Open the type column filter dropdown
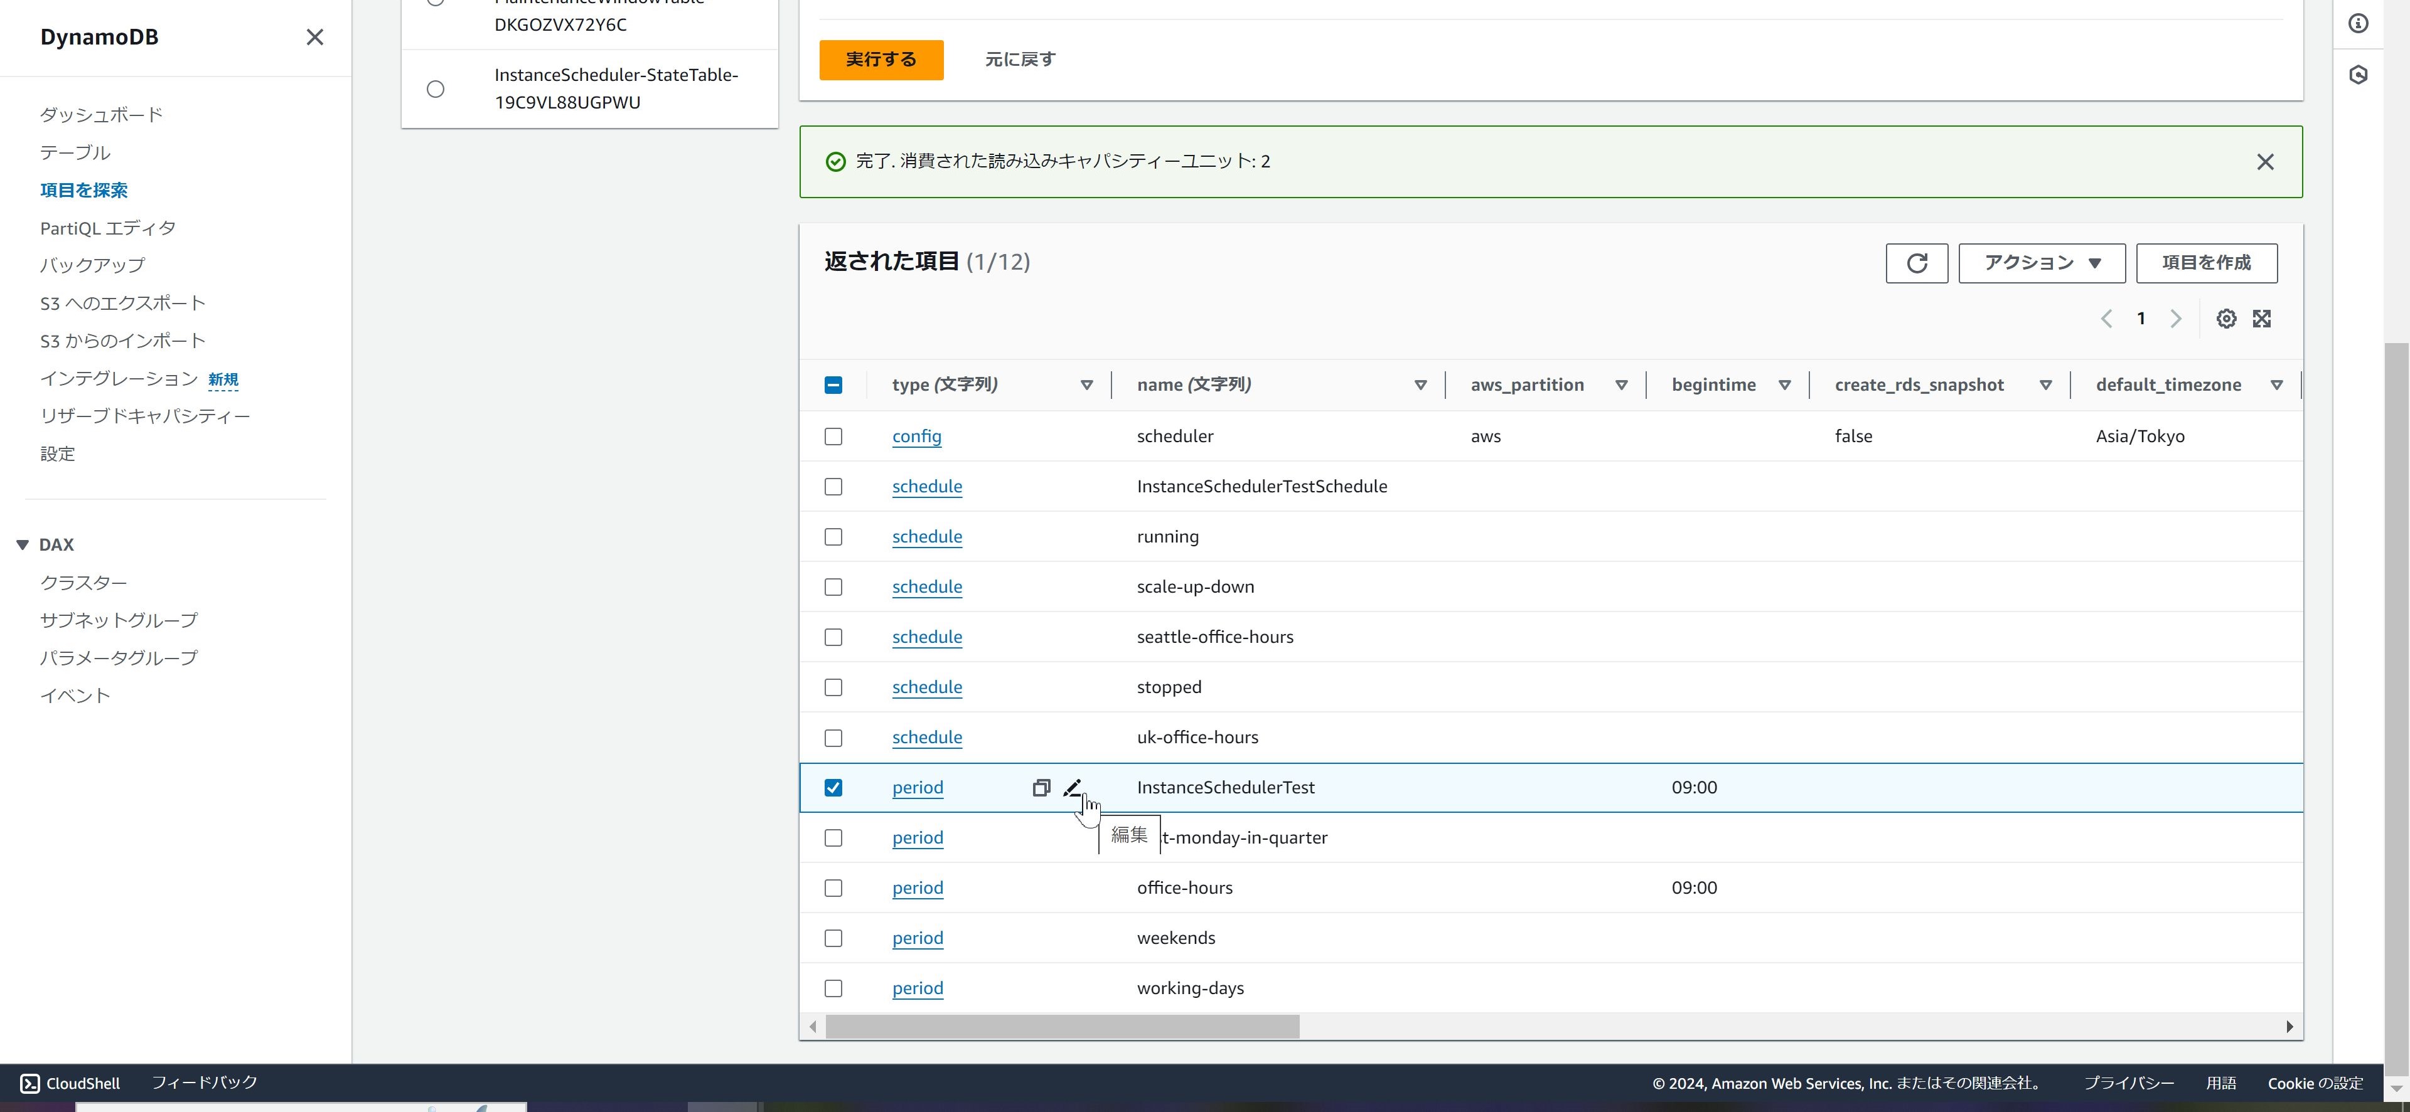2410x1112 pixels. coord(1087,384)
